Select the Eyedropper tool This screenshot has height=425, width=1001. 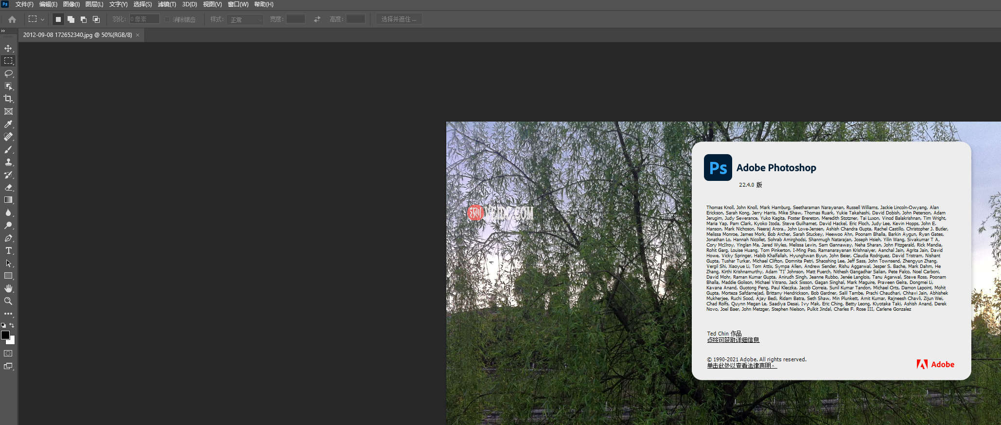tap(8, 124)
